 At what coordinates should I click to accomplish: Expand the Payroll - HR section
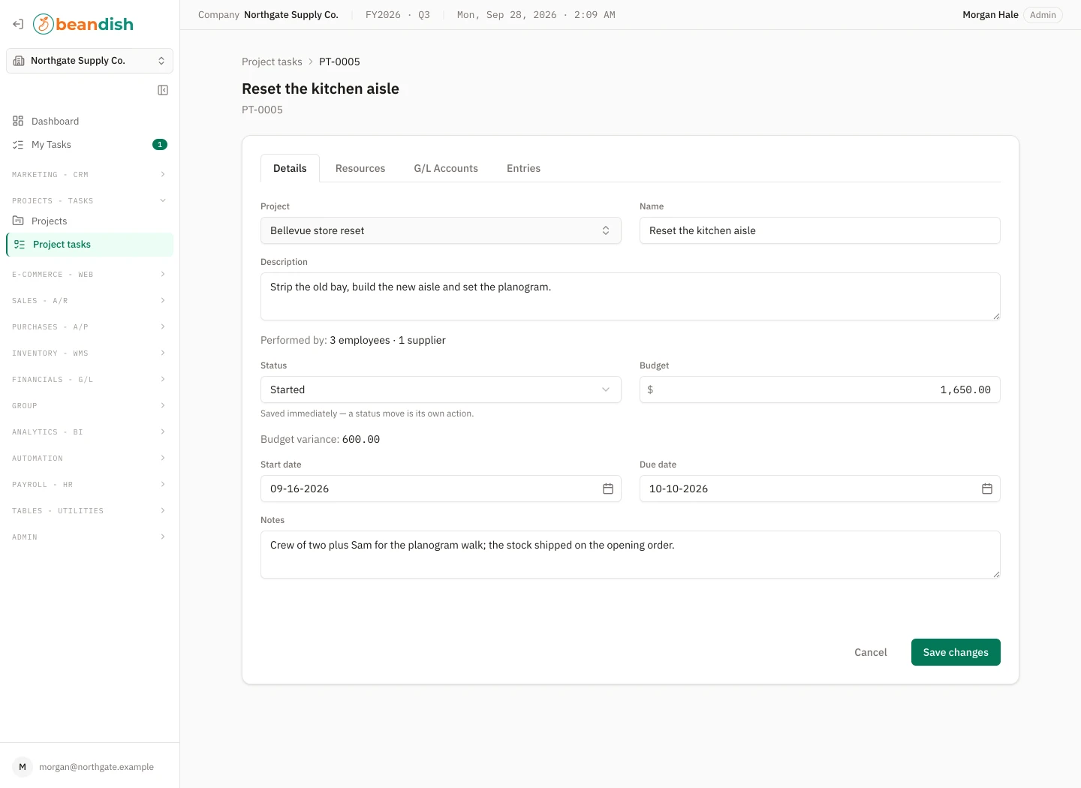point(89,485)
